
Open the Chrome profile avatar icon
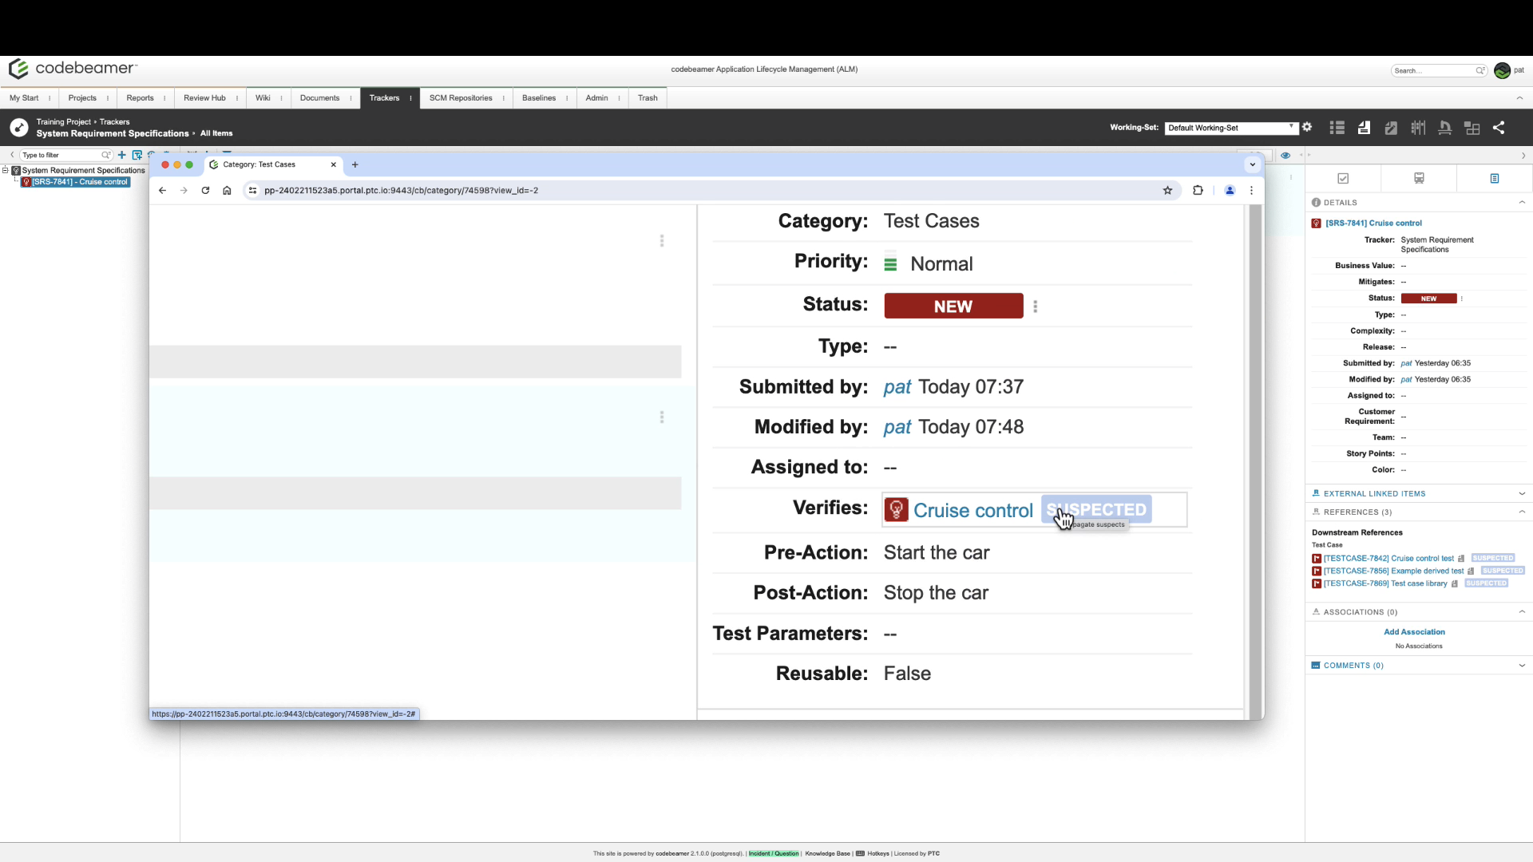point(1230,190)
